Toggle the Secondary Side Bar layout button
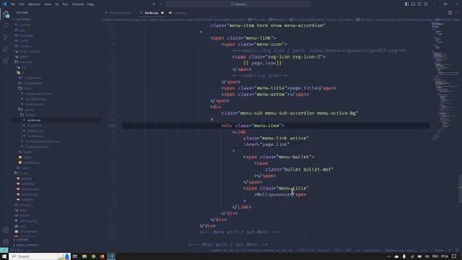The image size is (462, 260). pyautogui.click(x=419, y=4)
